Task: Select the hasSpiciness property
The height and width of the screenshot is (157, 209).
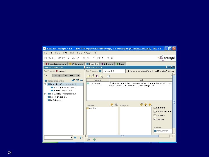Action: [x=54, y=100]
